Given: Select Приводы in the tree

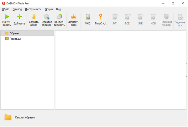Looking at the screenshot, I should [x=27, y=39].
